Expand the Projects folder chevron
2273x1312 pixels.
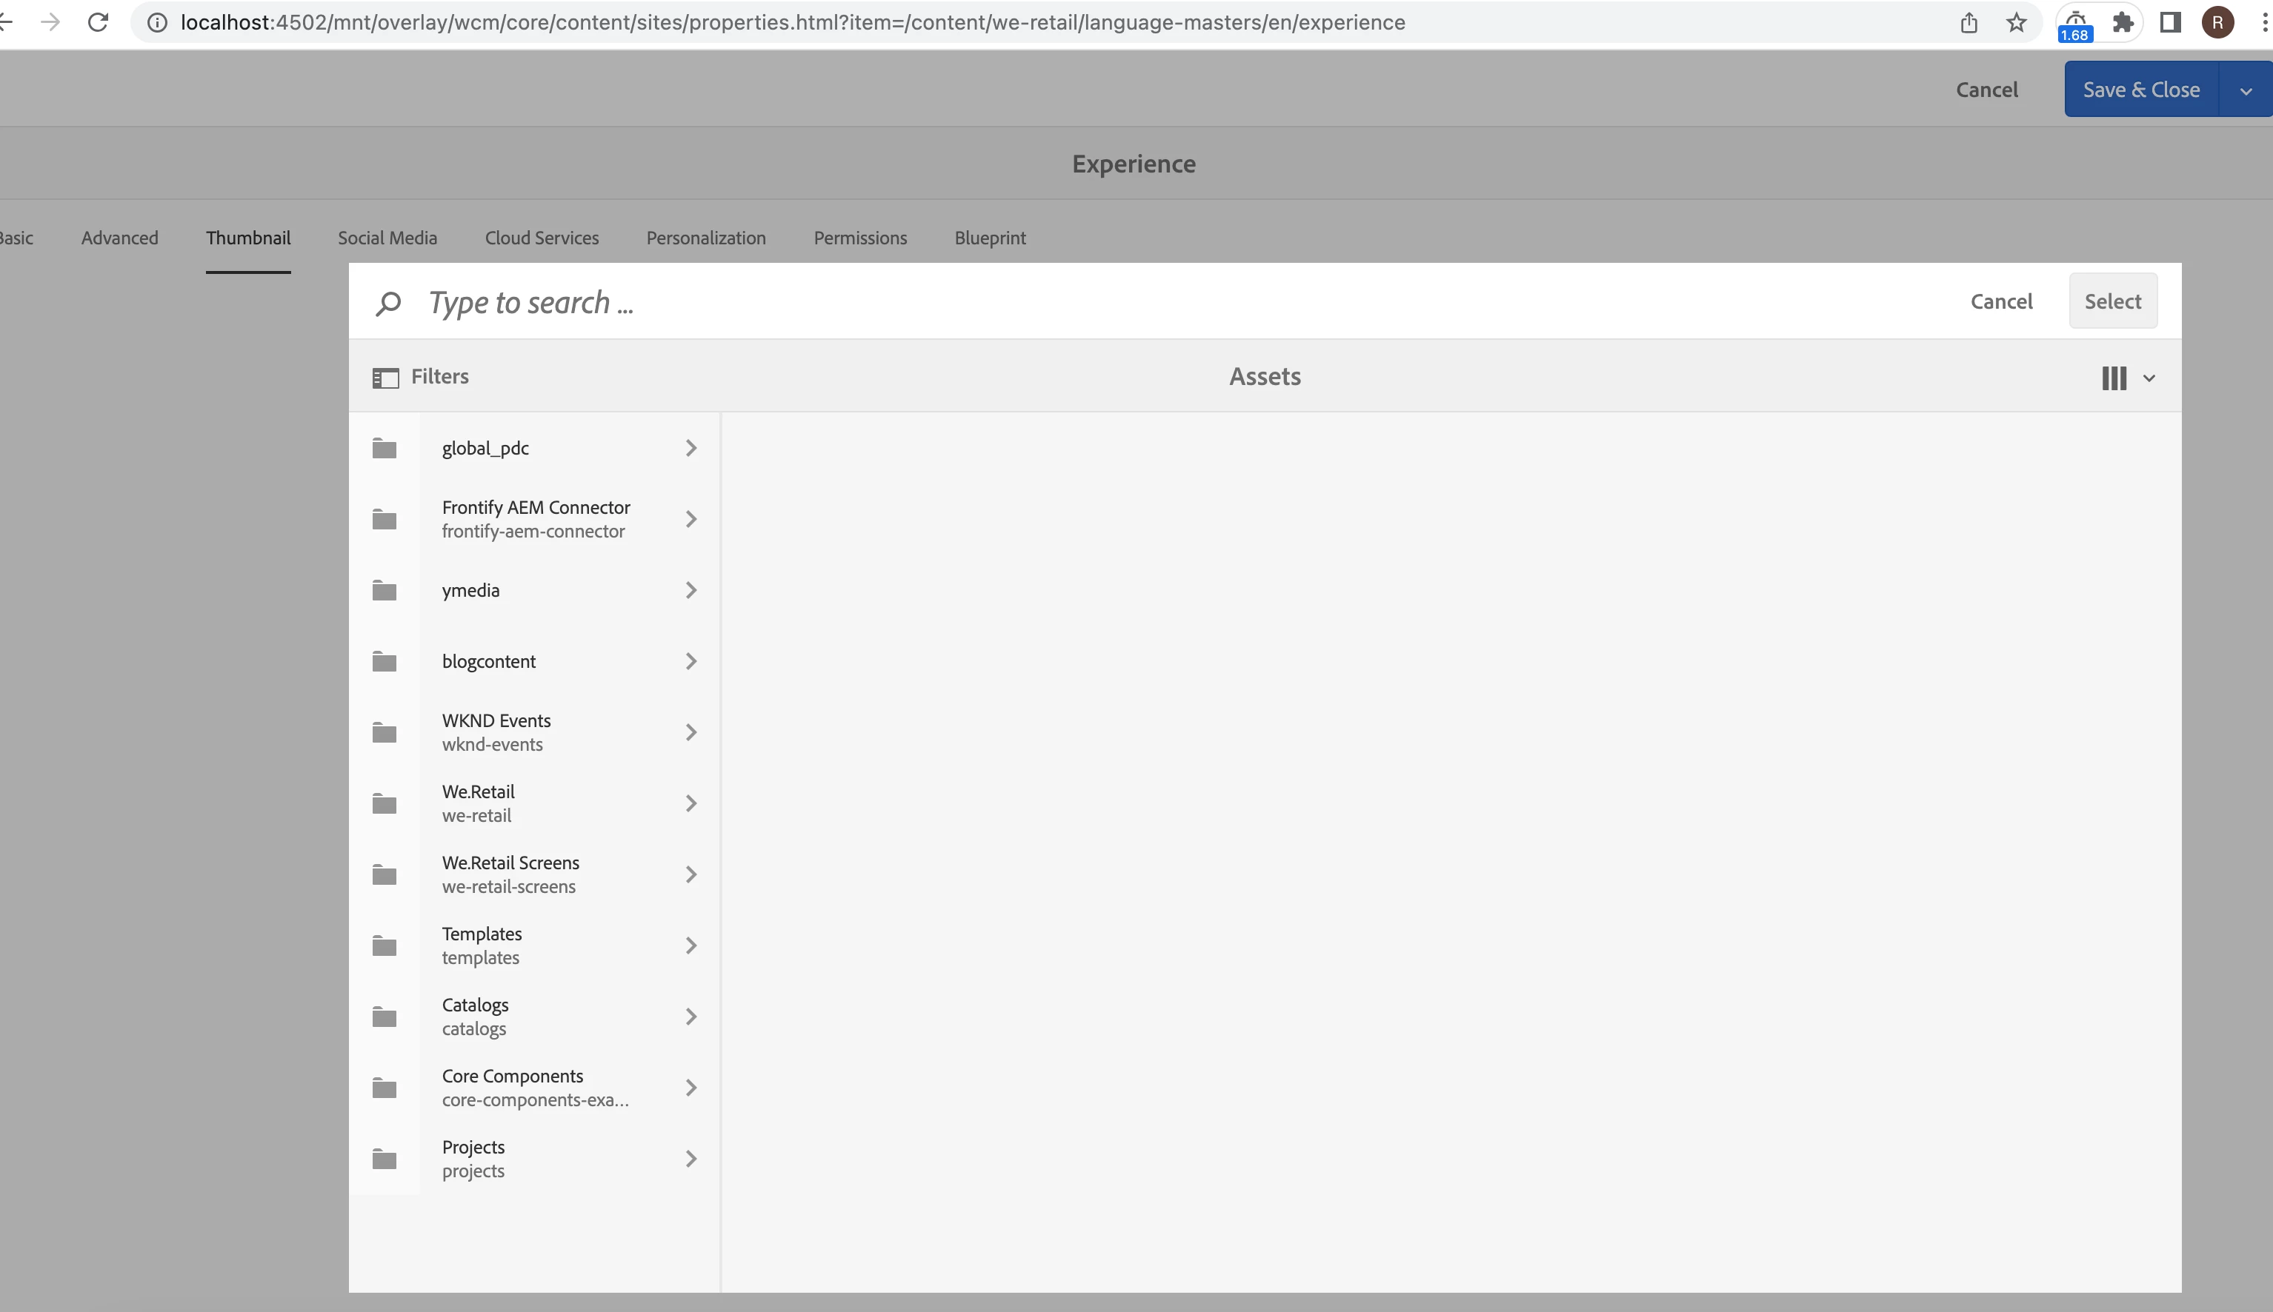click(x=690, y=1159)
